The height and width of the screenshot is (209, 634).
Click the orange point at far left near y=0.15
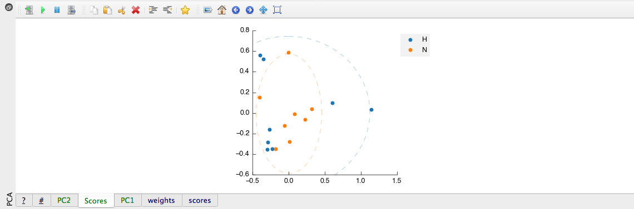(260, 98)
